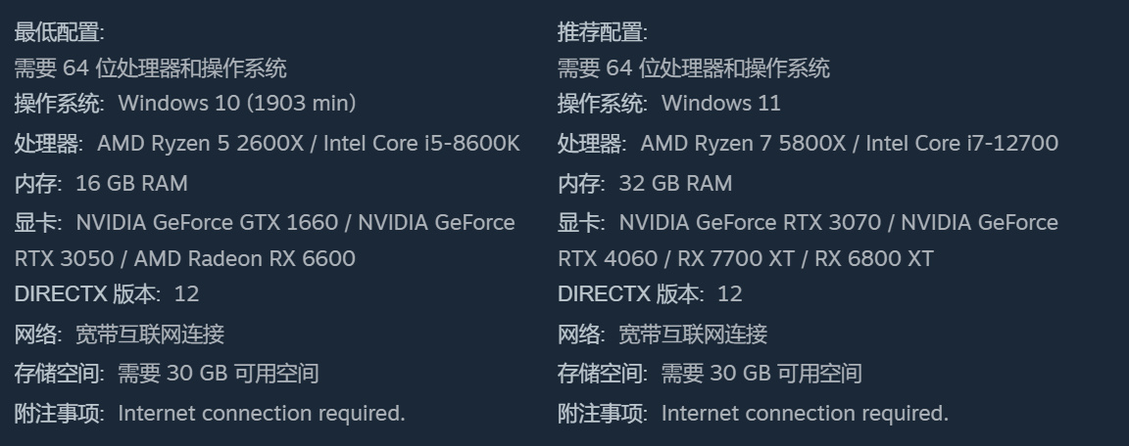Viewport: 1129px width, 446px height.
Task: Click 需要 30 GB 可用空间 in minimum column
Action: pos(218,373)
